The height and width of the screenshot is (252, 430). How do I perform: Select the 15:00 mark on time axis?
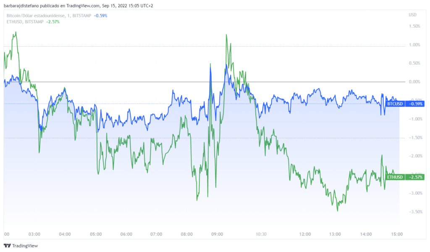(x=397, y=234)
